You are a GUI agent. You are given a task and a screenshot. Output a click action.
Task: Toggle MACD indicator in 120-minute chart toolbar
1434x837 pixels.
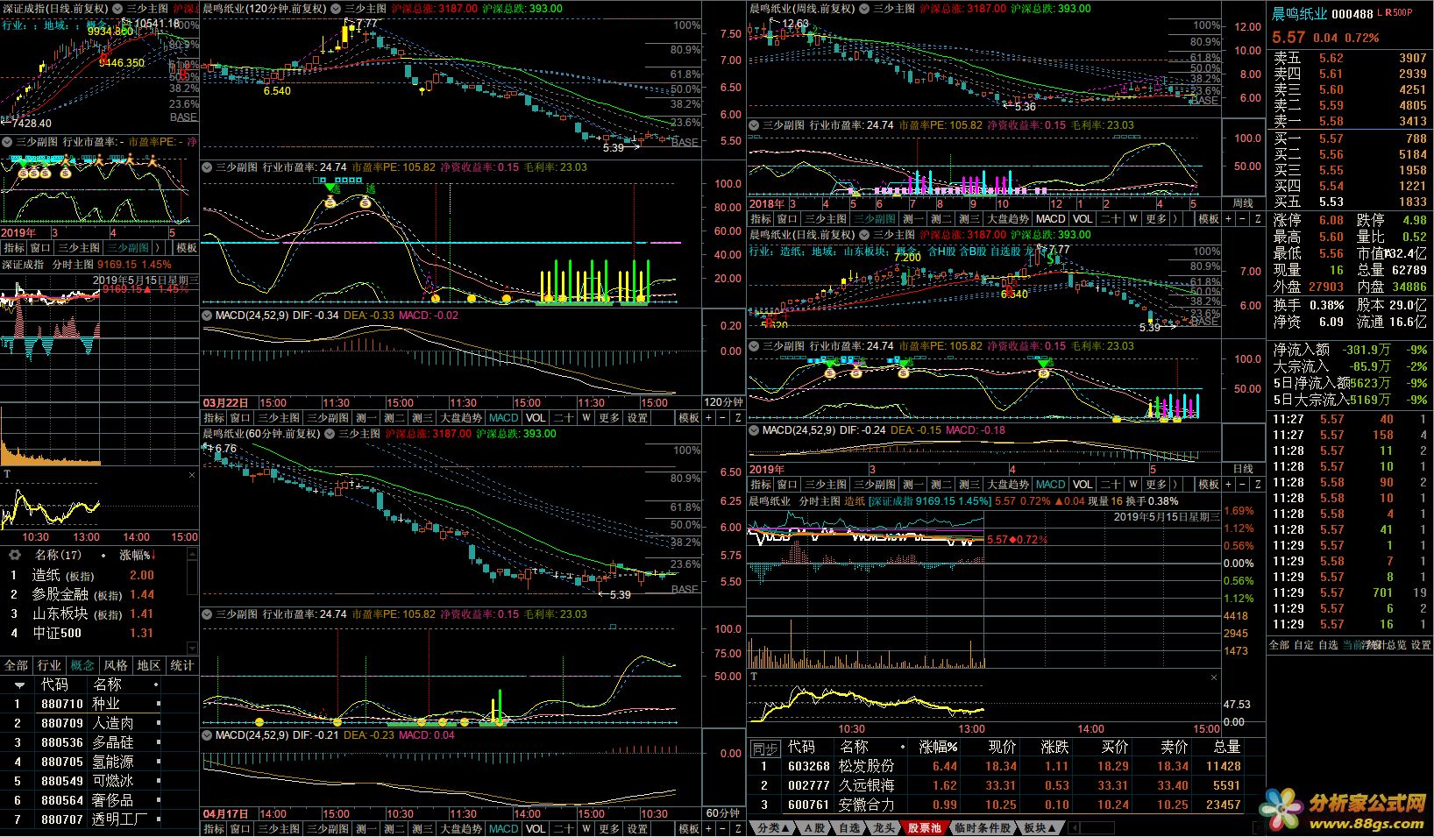(x=504, y=418)
